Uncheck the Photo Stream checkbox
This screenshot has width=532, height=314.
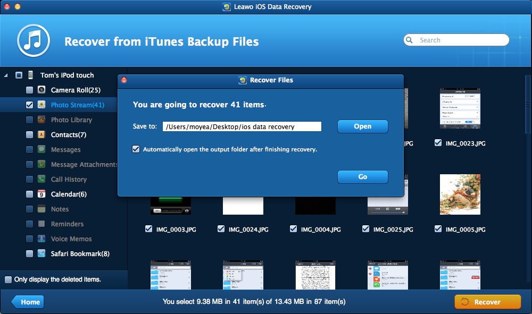point(29,105)
